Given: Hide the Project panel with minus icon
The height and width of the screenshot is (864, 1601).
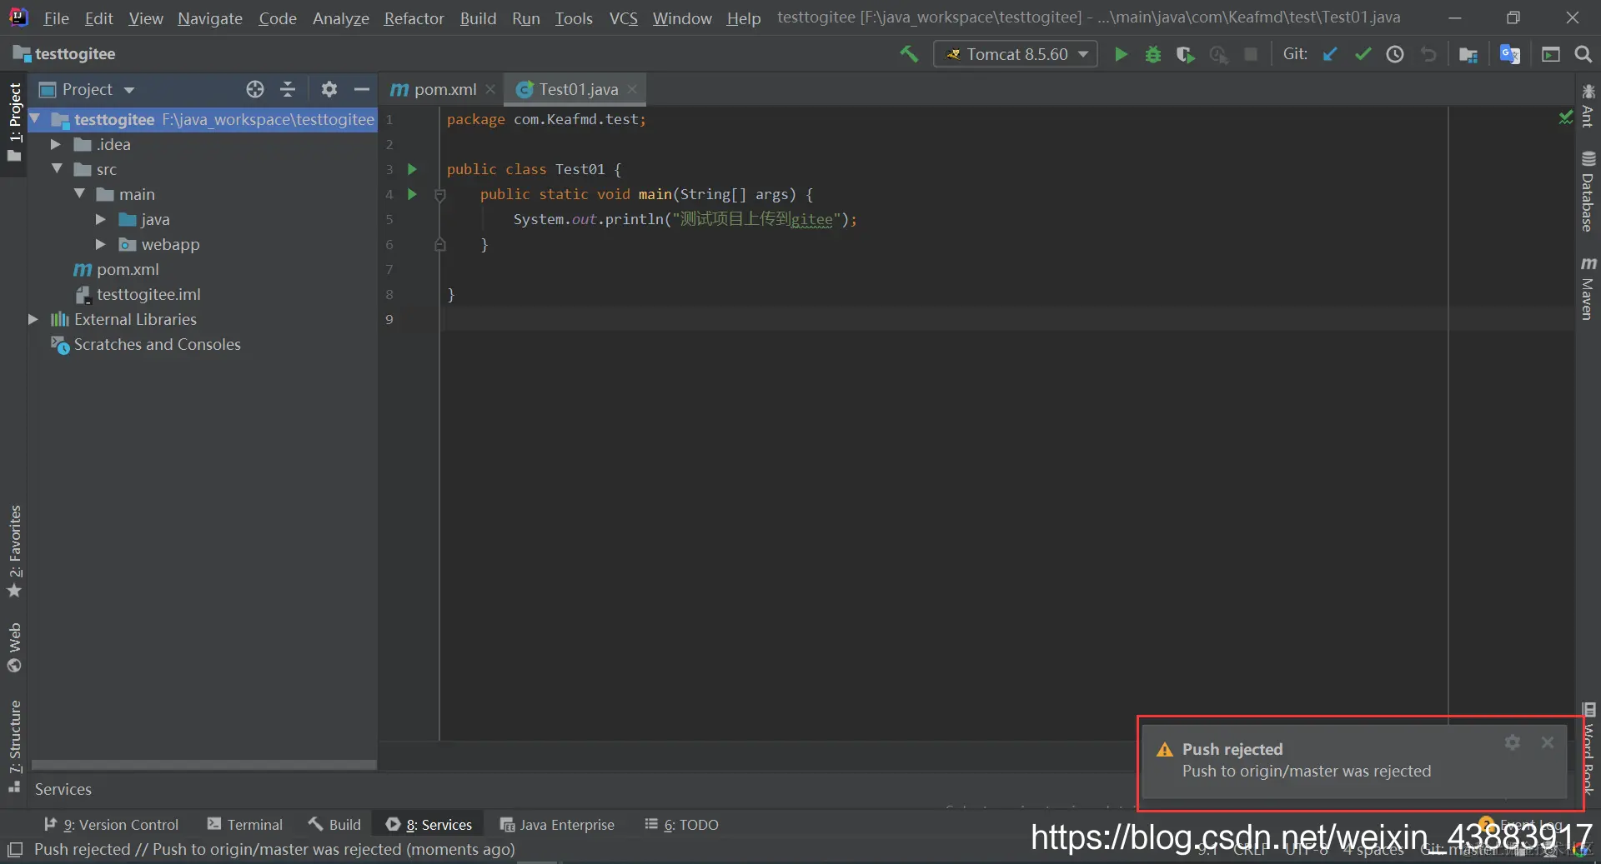Looking at the screenshot, I should [362, 89].
